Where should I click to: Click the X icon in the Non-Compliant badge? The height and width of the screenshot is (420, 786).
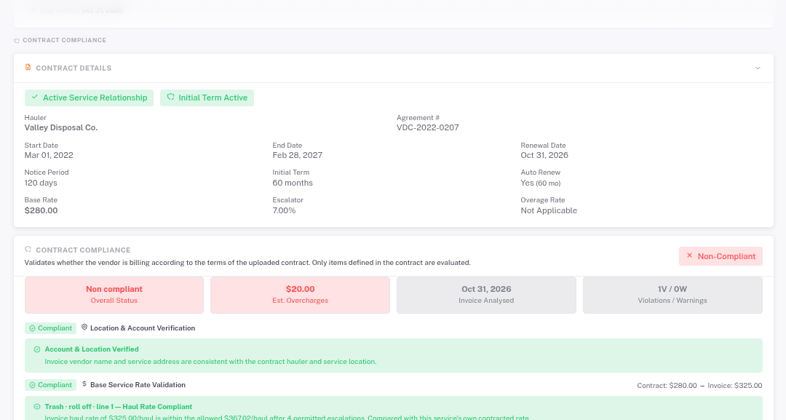pos(689,255)
